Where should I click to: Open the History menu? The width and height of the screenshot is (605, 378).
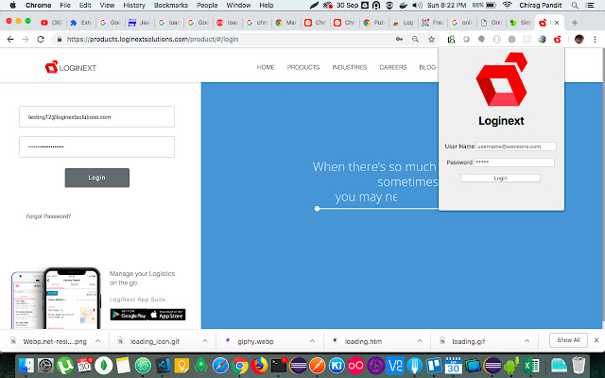[134, 6]
